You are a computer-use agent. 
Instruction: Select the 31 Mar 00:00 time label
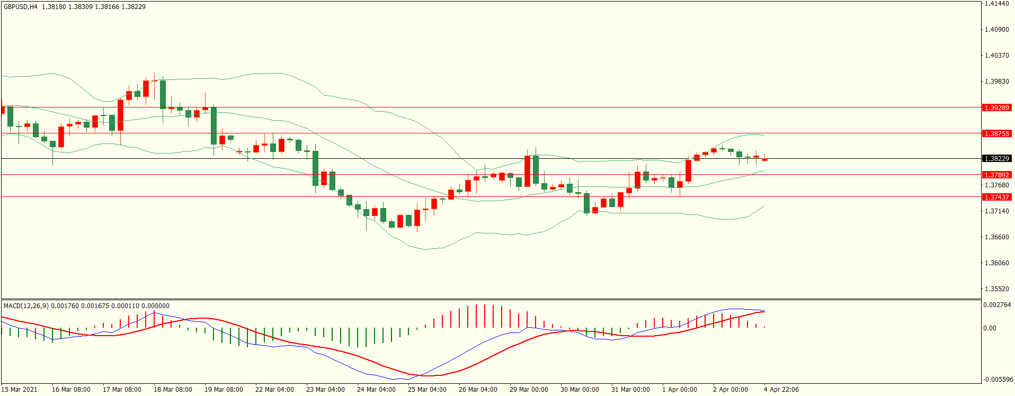pyautogui.click(x=630, y=390)
